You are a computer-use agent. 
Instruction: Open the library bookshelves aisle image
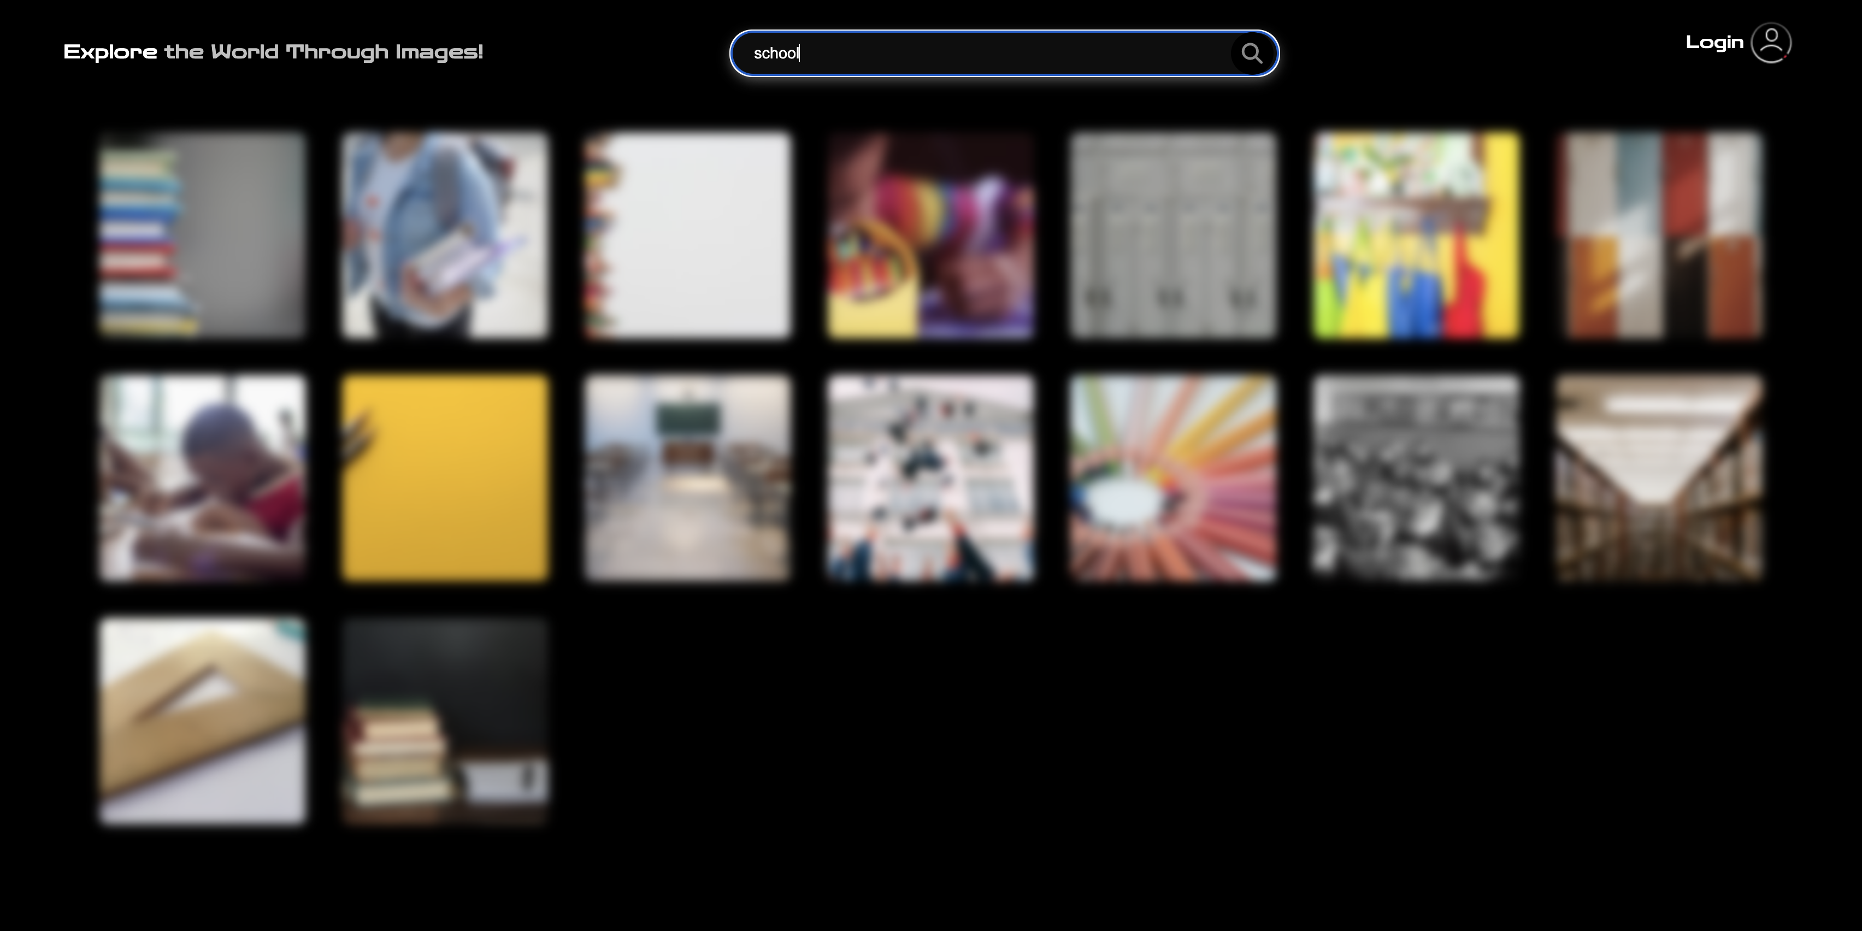(x=1659, y=478)
